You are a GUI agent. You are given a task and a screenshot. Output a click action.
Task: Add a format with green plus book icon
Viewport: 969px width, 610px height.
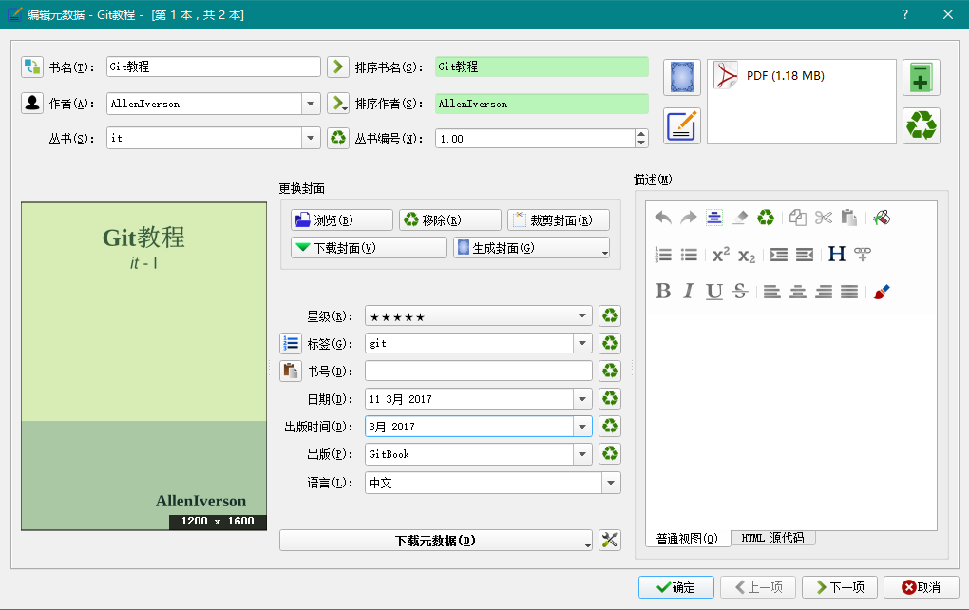(x=921, y=77)
